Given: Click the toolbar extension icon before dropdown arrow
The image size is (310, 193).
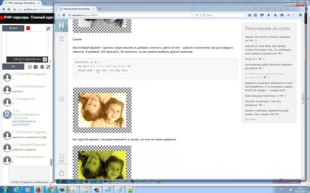Looking at the screenshot, I should point(289,15).
